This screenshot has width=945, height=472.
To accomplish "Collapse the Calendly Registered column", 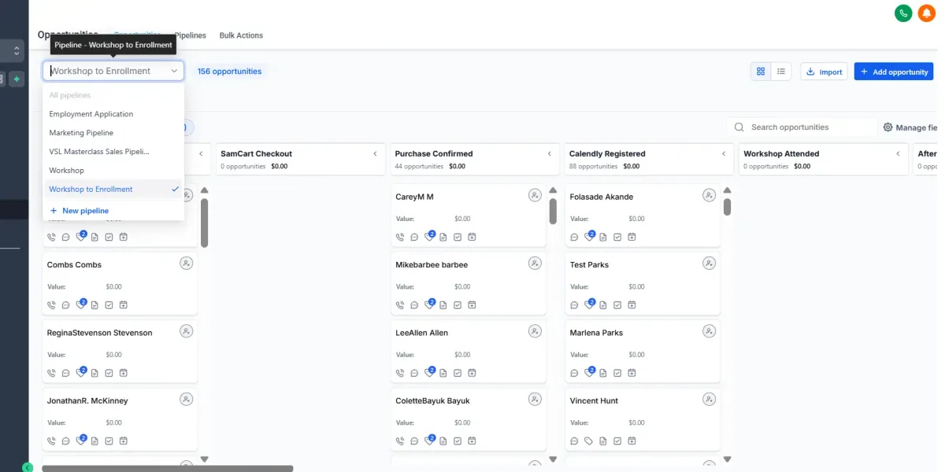I will 724,153.
